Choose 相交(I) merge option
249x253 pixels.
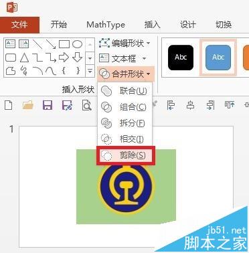click(x=124, y=139)
